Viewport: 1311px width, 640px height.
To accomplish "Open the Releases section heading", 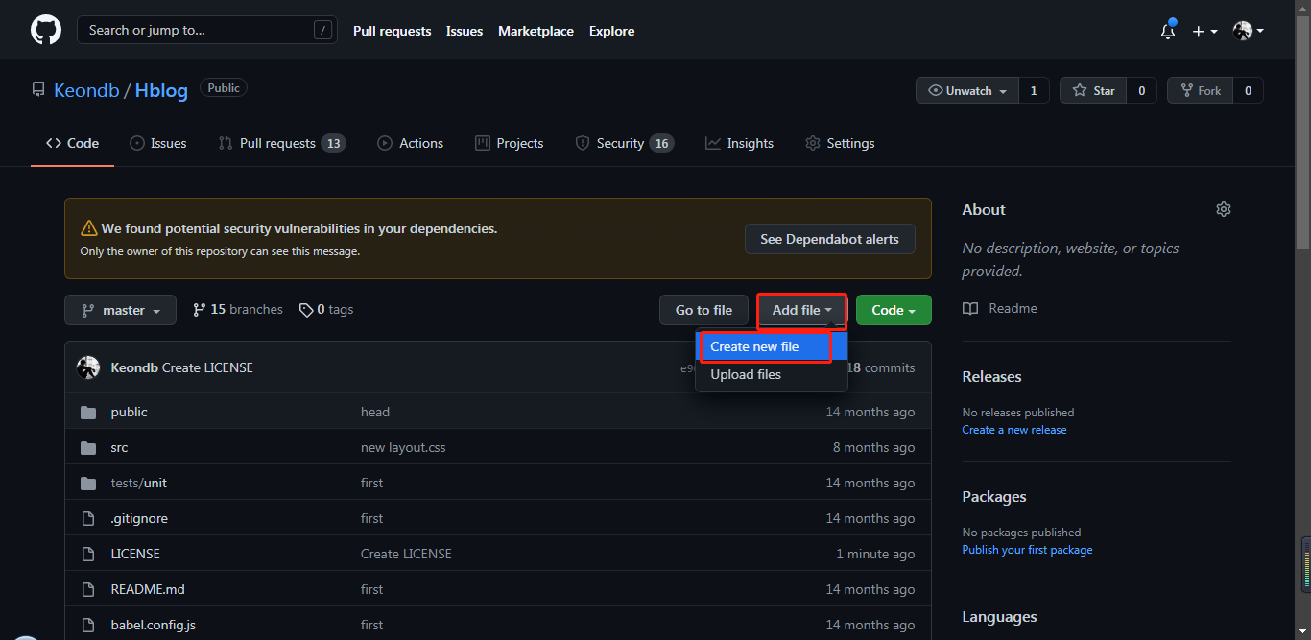I will [991, 376].
